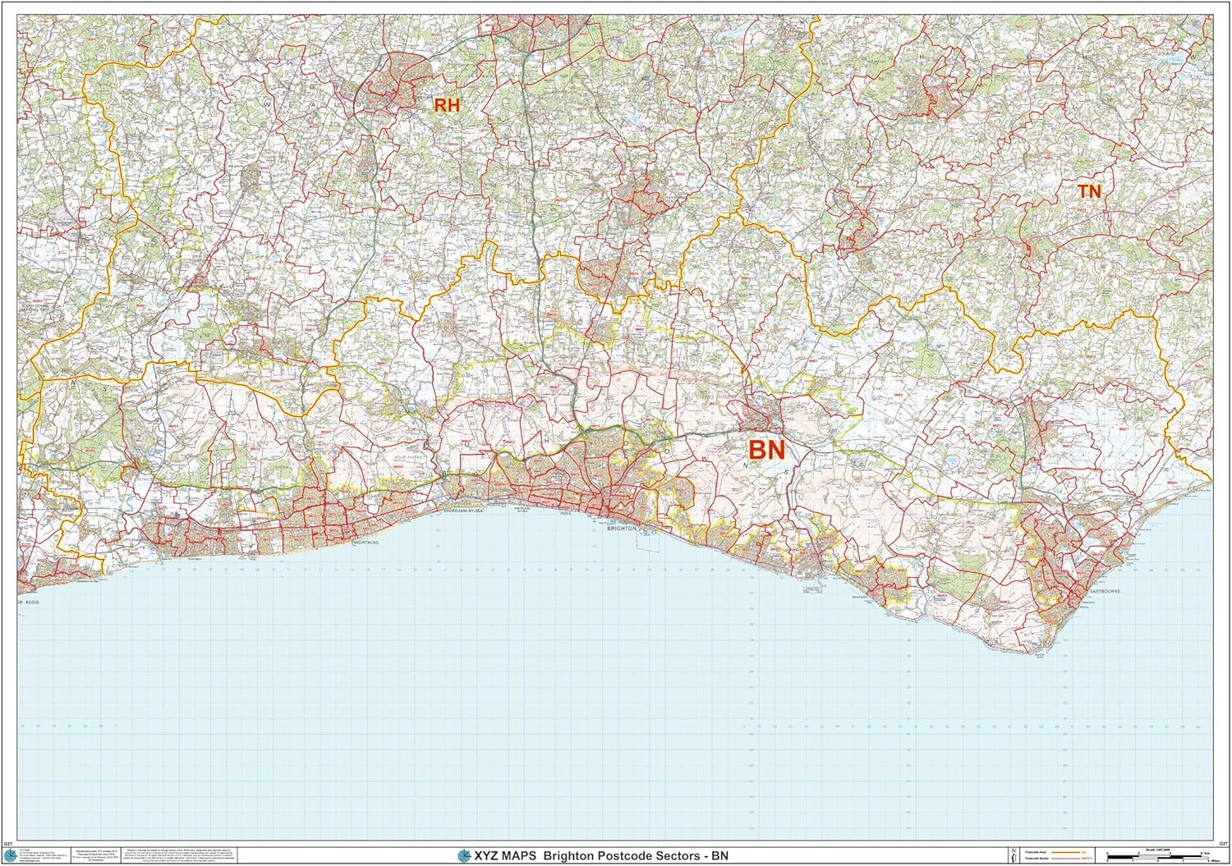Enable the G27 grid reference in top-left corner
The image size is (1232, 866).
(10, 844)
